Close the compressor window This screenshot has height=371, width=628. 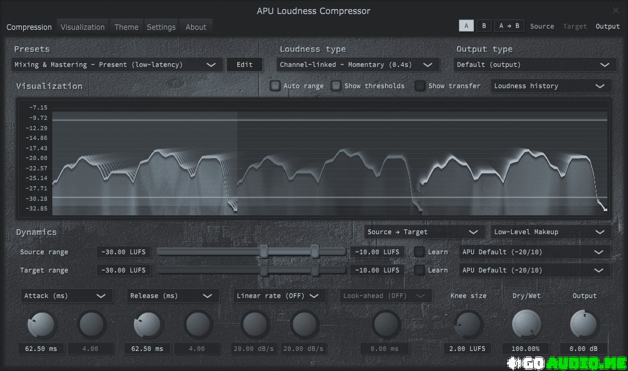pos(616,10)
